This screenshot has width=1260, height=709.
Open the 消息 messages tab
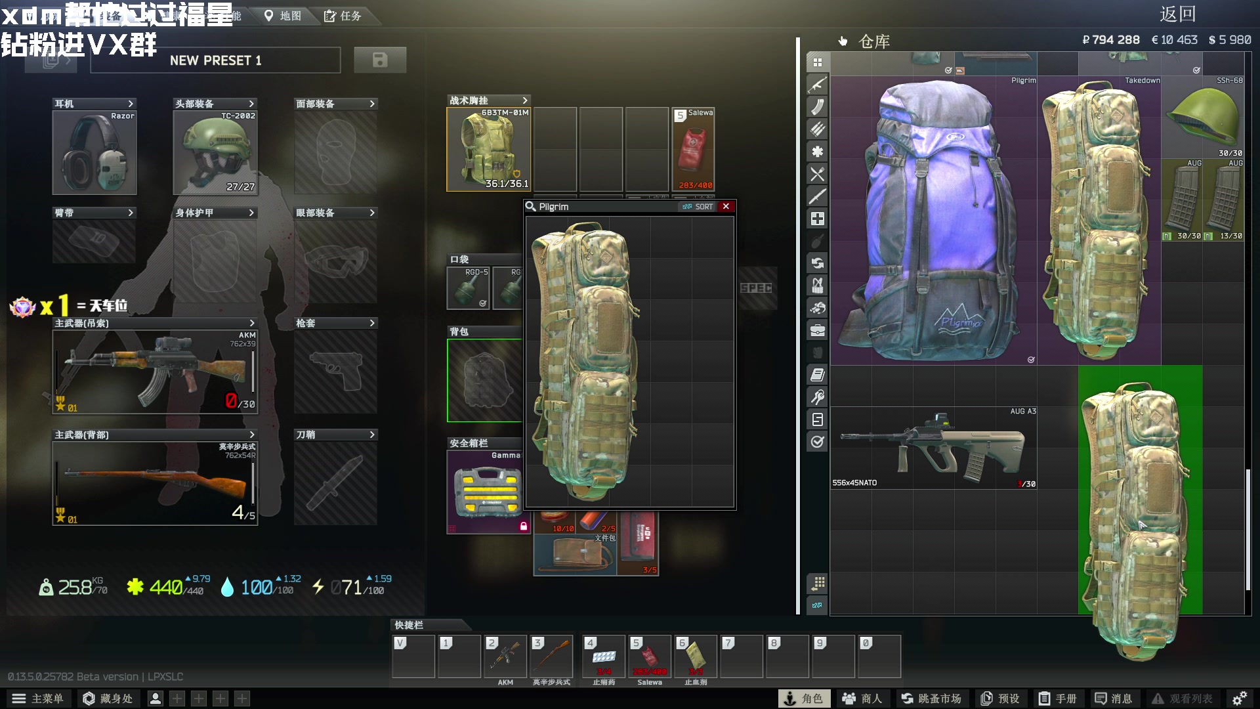pyautogui.click(x=1113, y=698)
